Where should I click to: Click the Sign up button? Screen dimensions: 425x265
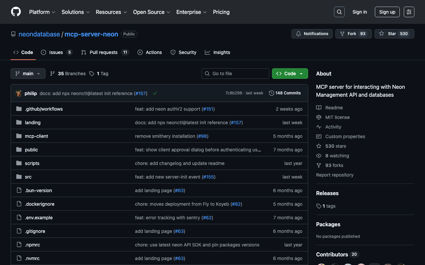click(387, 12)
